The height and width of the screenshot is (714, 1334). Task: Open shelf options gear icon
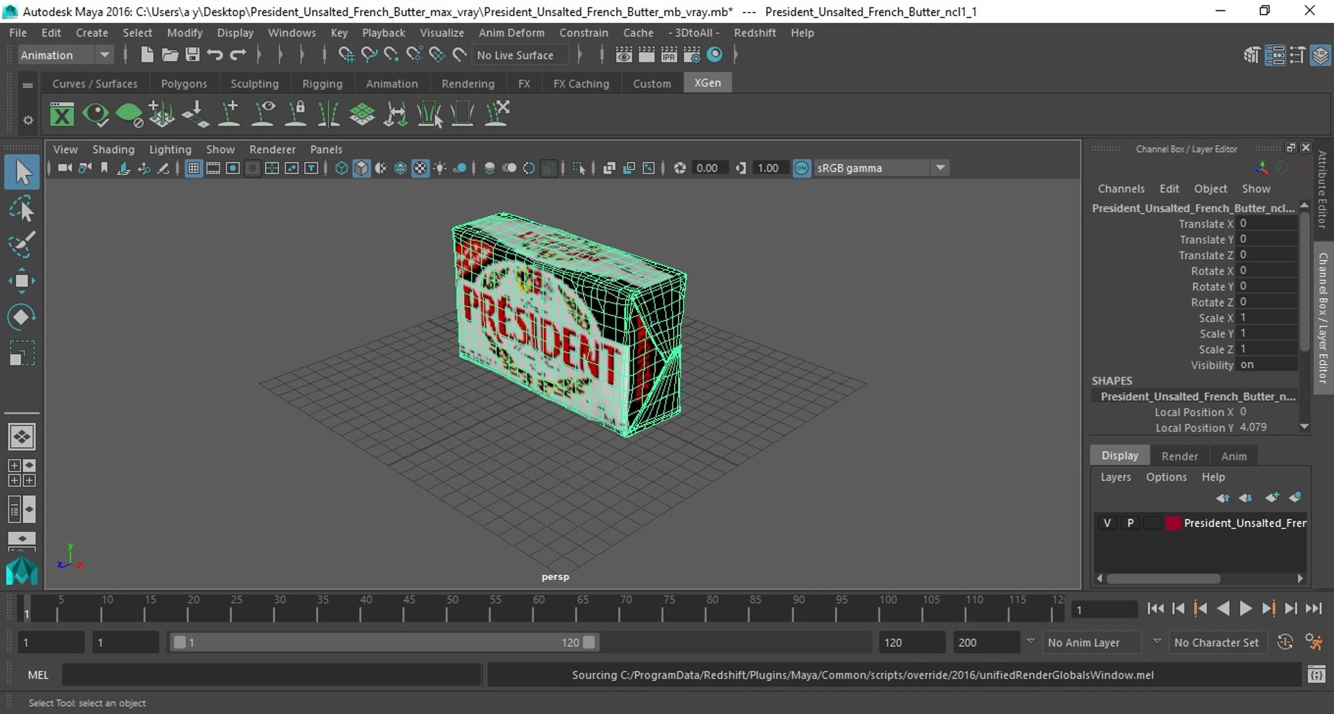pyautogui.click(x=28, y=120)
